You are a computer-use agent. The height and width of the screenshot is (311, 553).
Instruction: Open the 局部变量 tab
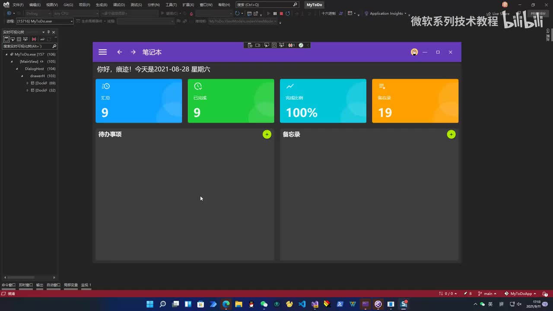point(71,285)
